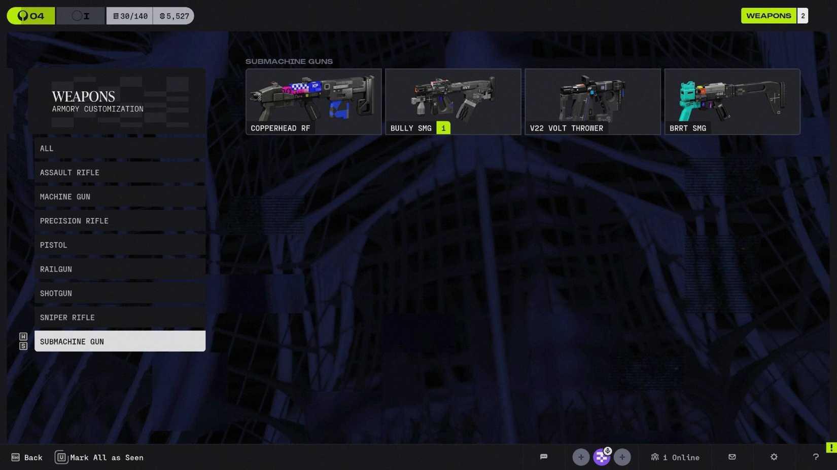This screenshot has height=470, width=837.
Task: Click the mail inbox envelope icon
Action: 732,457
